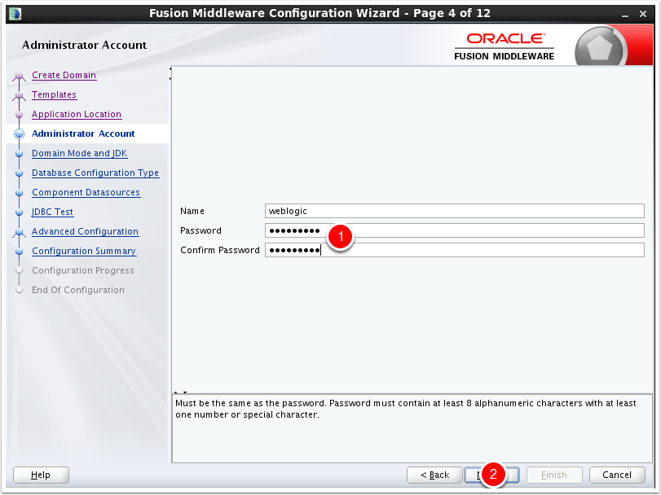Click the red step 2 marker
The height and width of the screenshot is (495, 661).
[493, 475]
